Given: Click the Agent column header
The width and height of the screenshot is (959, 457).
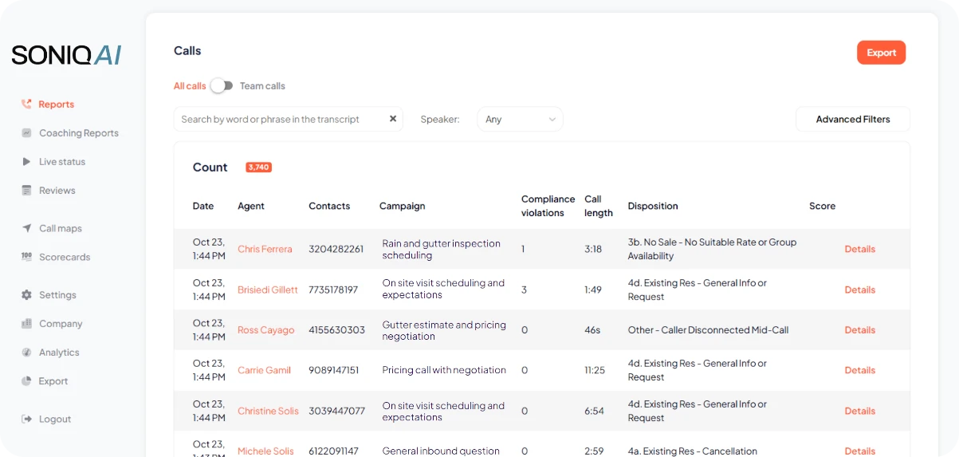Looking at the screenshot, I should click(251, 206).
